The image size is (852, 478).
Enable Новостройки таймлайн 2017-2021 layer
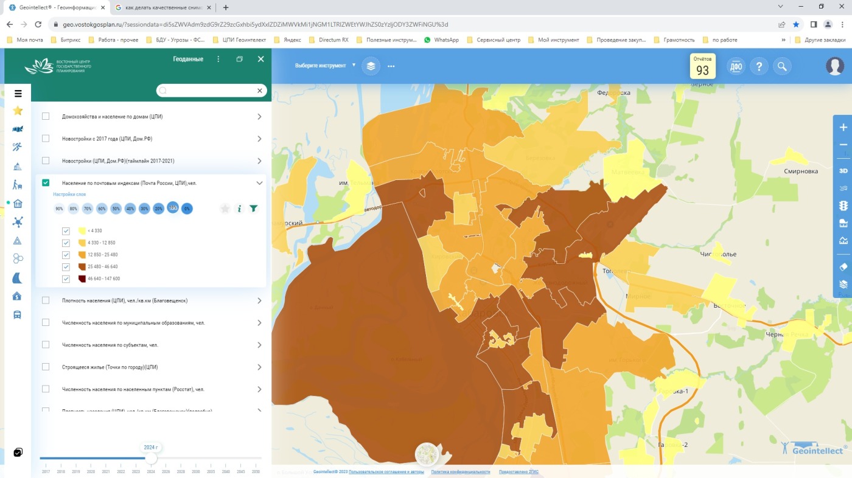(x=46, y=161)
